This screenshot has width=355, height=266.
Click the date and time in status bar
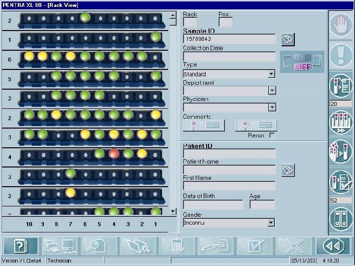(x=315, y=261)
